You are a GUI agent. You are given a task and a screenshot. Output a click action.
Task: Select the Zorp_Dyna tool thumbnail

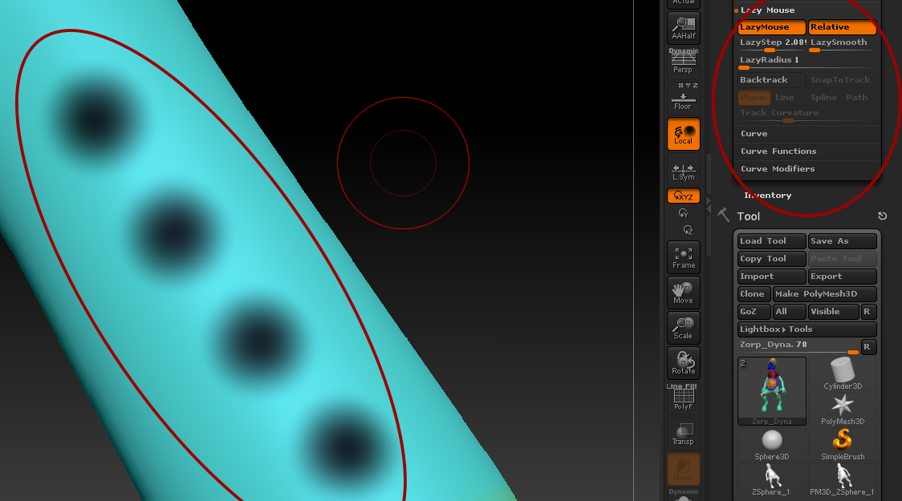pos(771,391)
